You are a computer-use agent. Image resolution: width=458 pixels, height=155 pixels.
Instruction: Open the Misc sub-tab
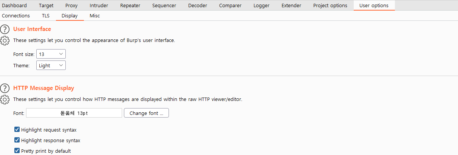coord(95,16)
